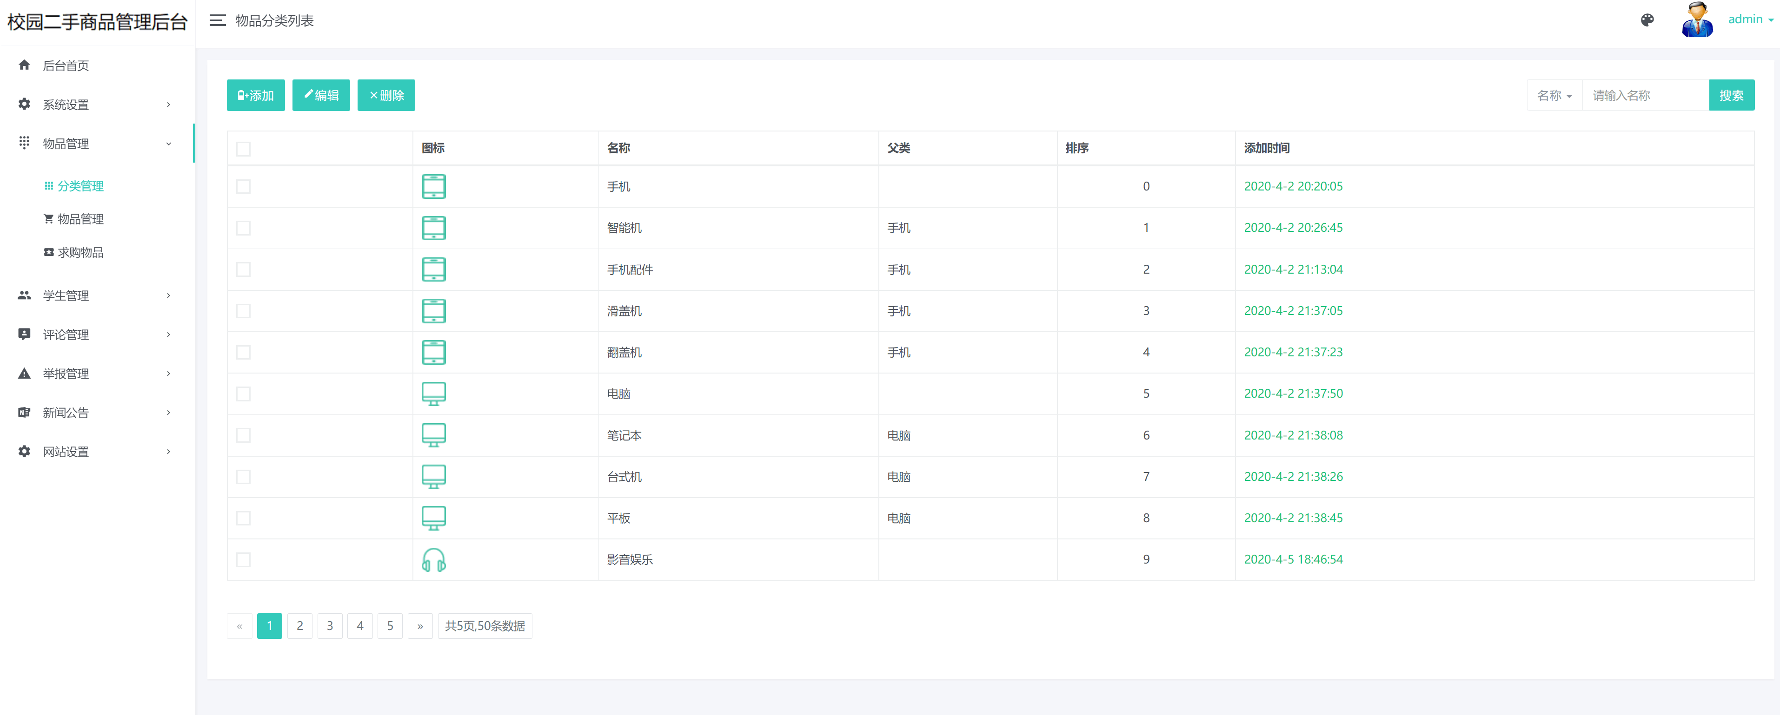Click the gear icon beside 系统设置
This screenshot has height=715, width=1780.
pyautogui.click(x=24, y=104)
